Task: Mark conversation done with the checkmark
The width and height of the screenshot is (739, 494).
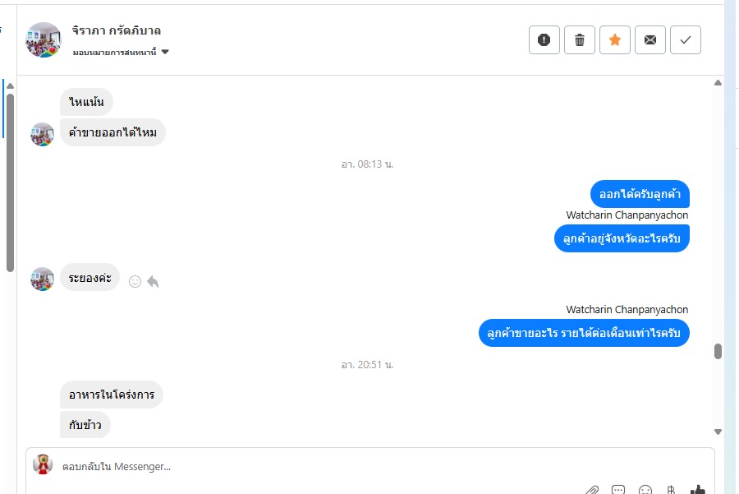Action: pos(686,40)
